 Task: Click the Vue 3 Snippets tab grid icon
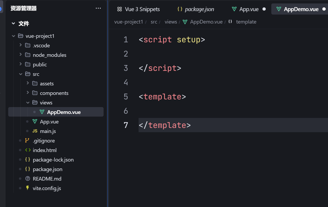119,9
